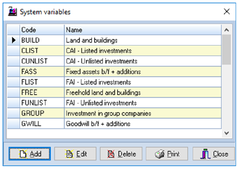Click 'CAI - Unlisted investments' name cell

143,61
